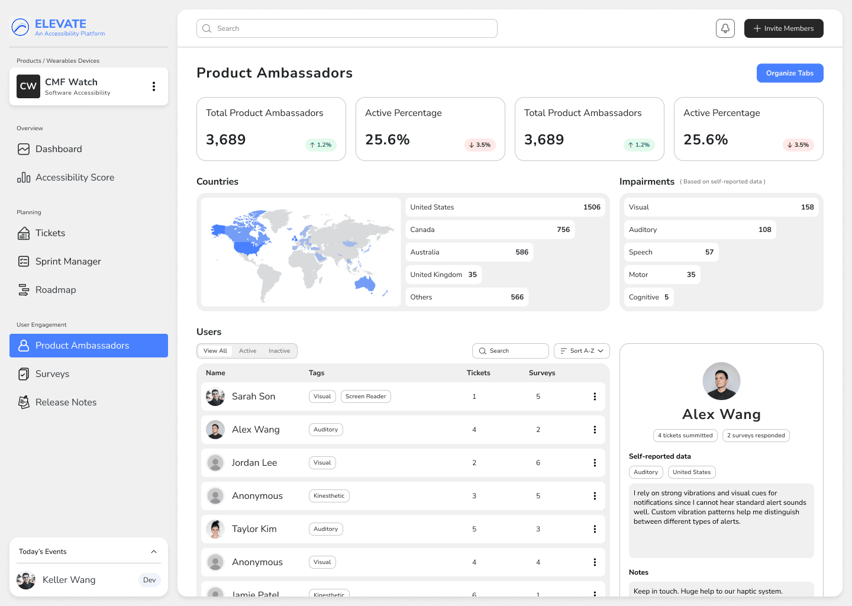Select the View All filter
This screenshot has width=852, height=606.
coord(215,350)
